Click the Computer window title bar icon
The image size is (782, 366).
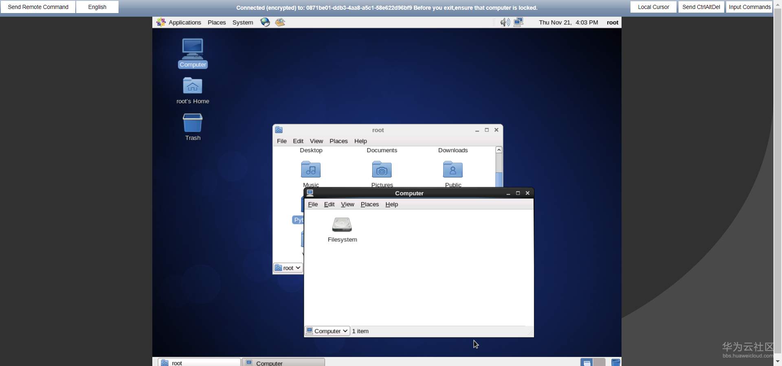tap(310, 193)
